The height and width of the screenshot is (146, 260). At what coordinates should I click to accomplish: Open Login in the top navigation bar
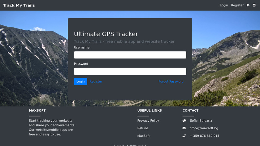click(224, 5)
